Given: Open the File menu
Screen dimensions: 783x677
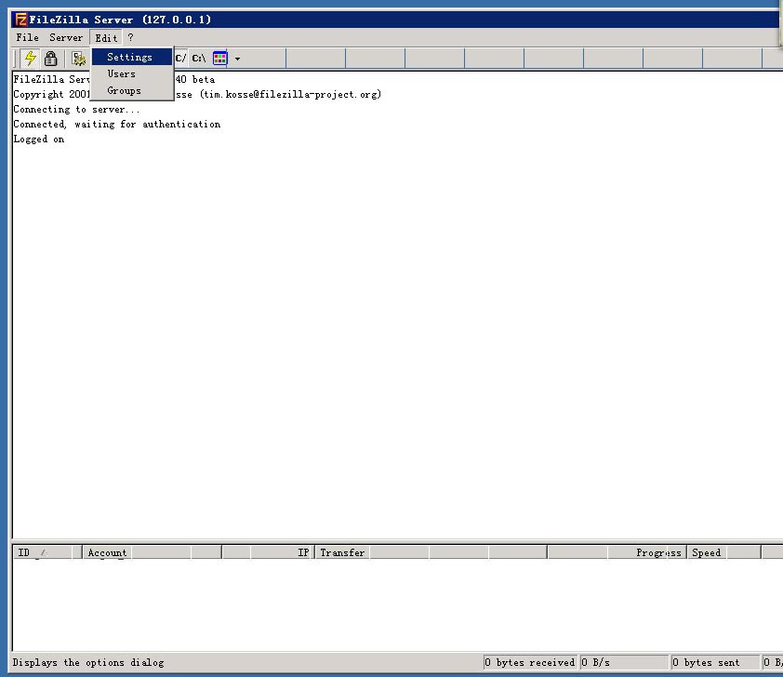Looking at the screenshot, I should click(27, 37).
